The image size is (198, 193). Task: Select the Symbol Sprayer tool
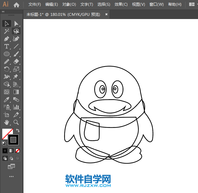(x=7, y=107)
